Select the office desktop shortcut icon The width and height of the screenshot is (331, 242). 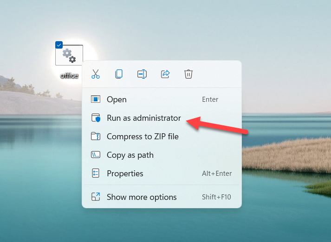coord(69,55)
